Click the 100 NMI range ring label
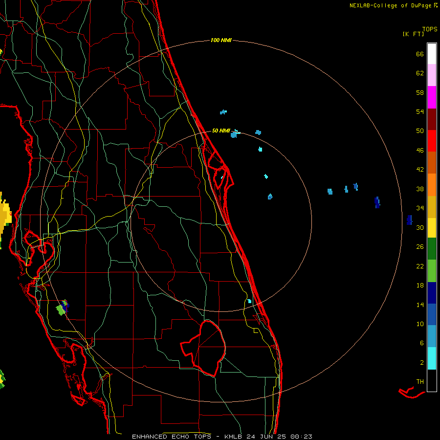This screenshot has height=440, width=440. click(x=221, y=41)
